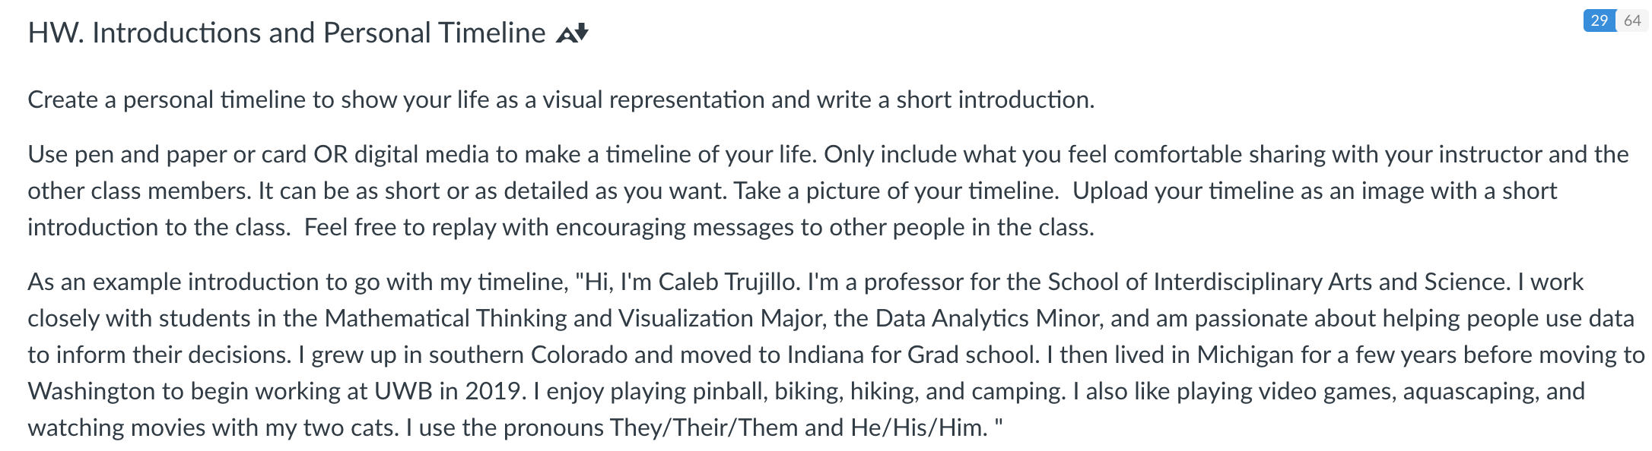Click the 'He/His/Him' pronouns text
Image resolution: width=1652 pixels, height=451 pixels.
point(919,427)
